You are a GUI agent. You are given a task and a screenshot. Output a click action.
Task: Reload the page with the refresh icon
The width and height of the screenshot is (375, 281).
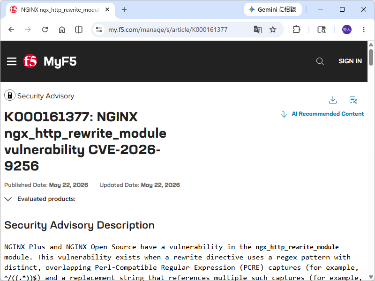click(x=45, y=30)
